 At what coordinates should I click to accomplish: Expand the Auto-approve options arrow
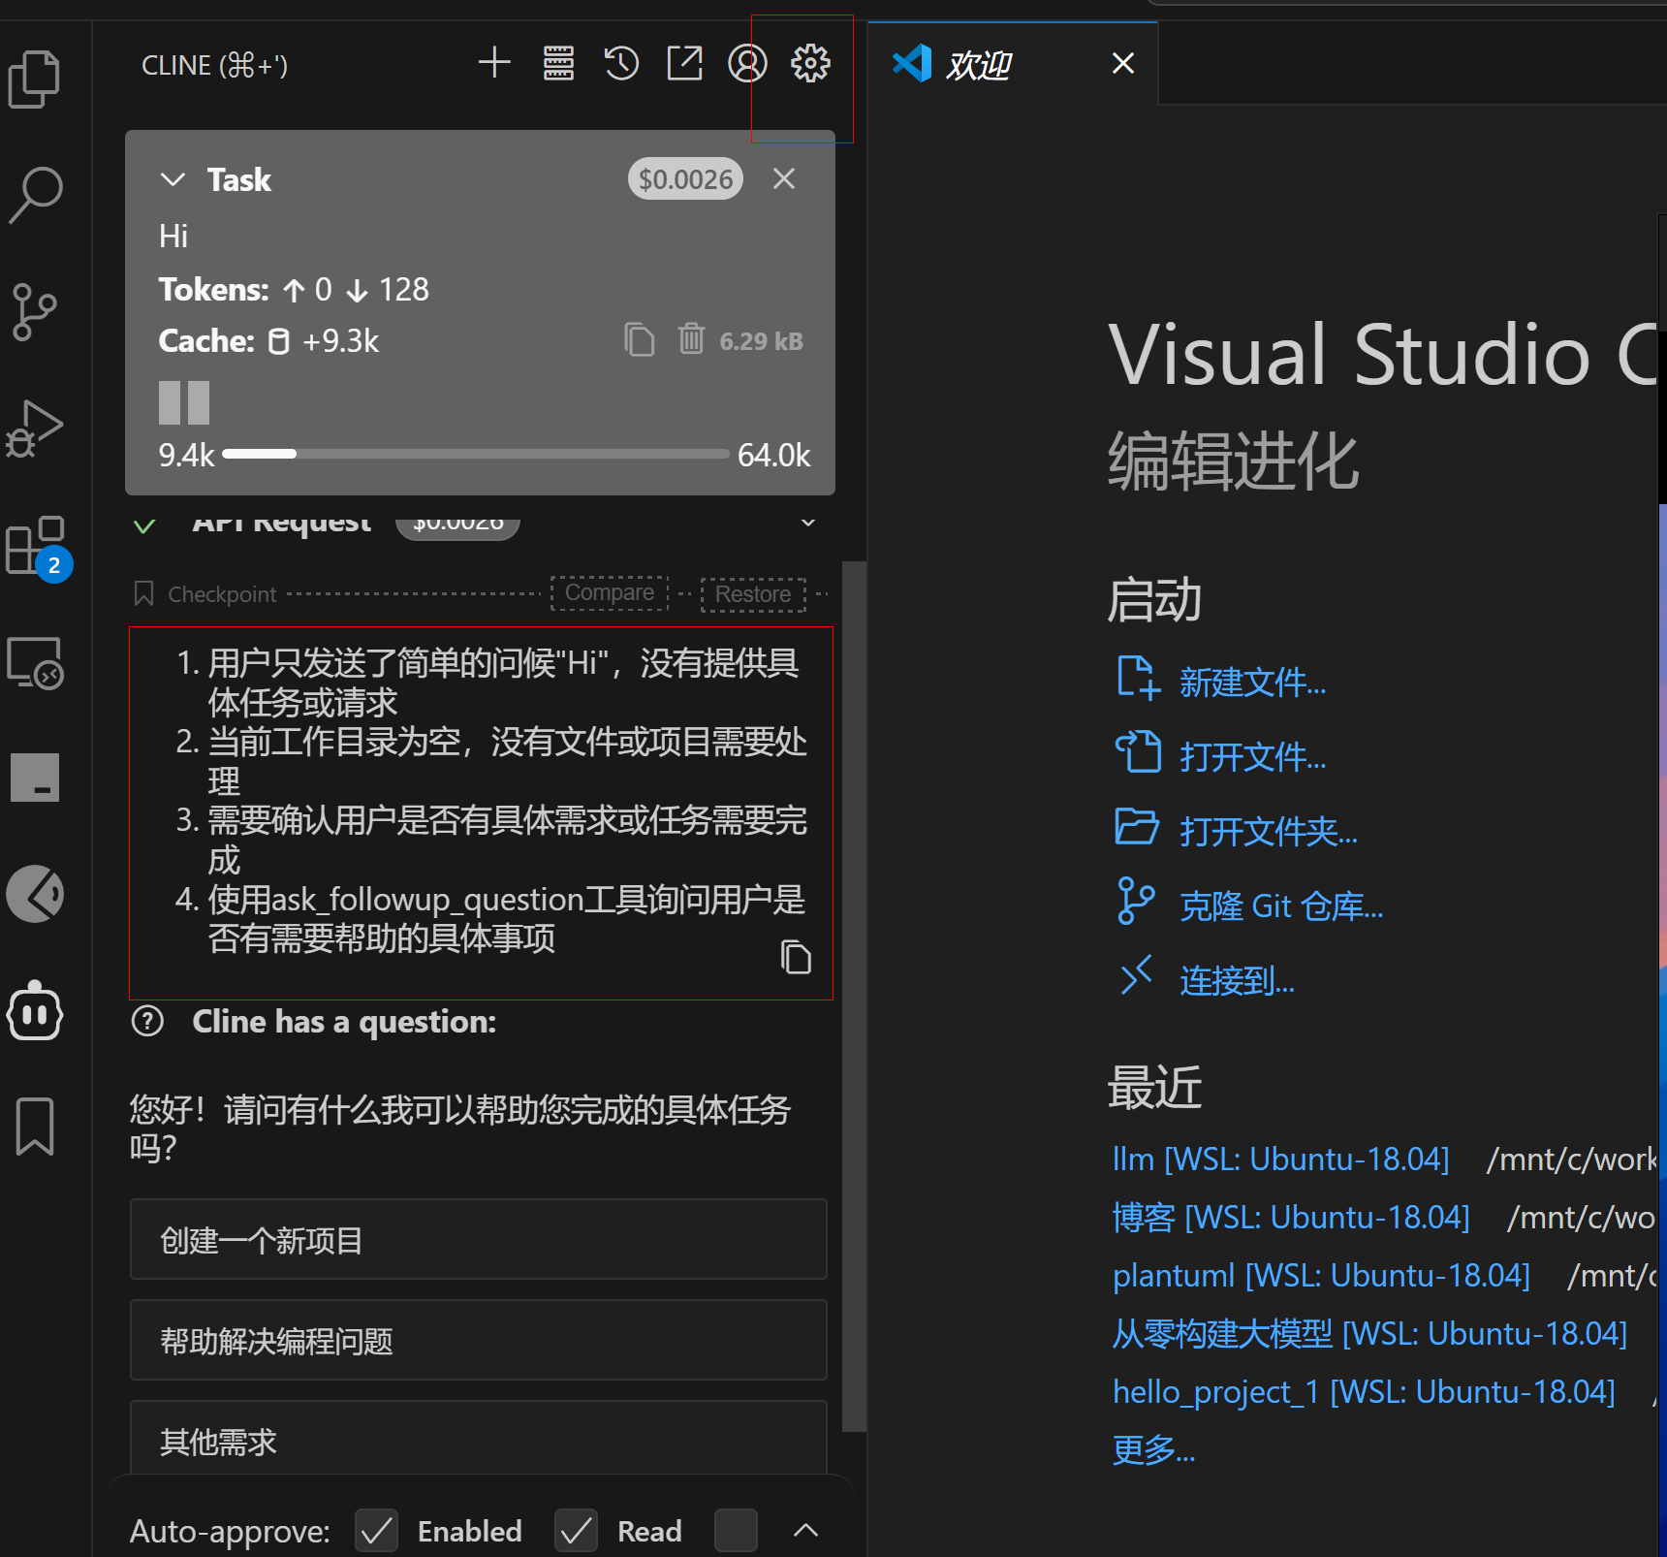[805, 1531]
